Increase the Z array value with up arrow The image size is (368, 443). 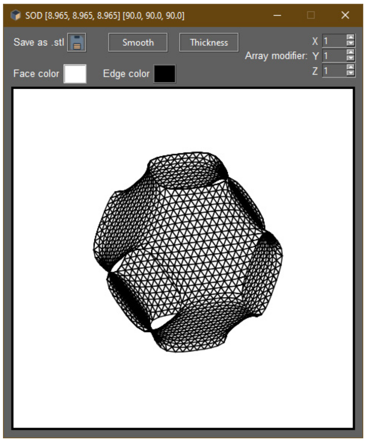(351, 68)
